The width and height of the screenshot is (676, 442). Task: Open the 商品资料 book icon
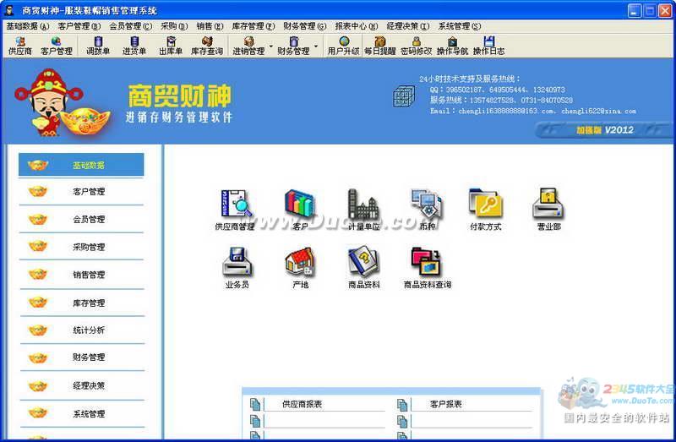363,262
